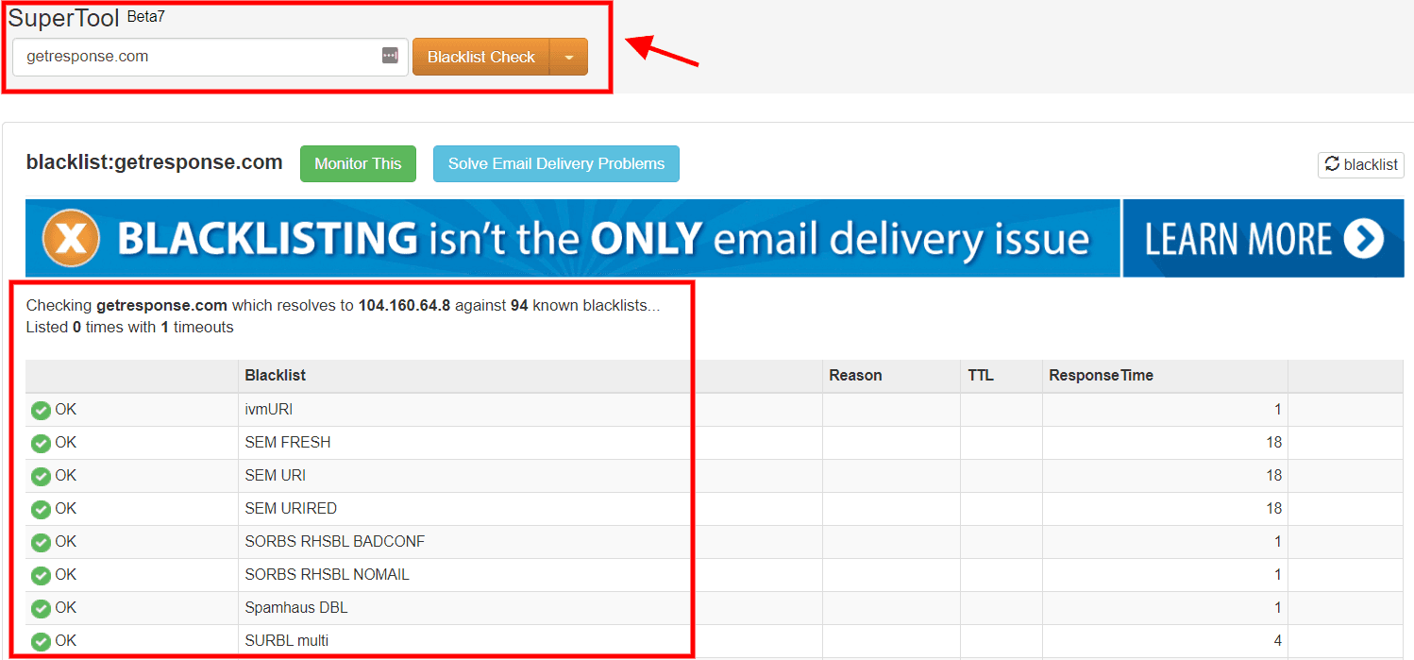Screen dimensions: 1414x660
Task: Click the OK check icon for SURBL multi
Action: click(41, 641)
